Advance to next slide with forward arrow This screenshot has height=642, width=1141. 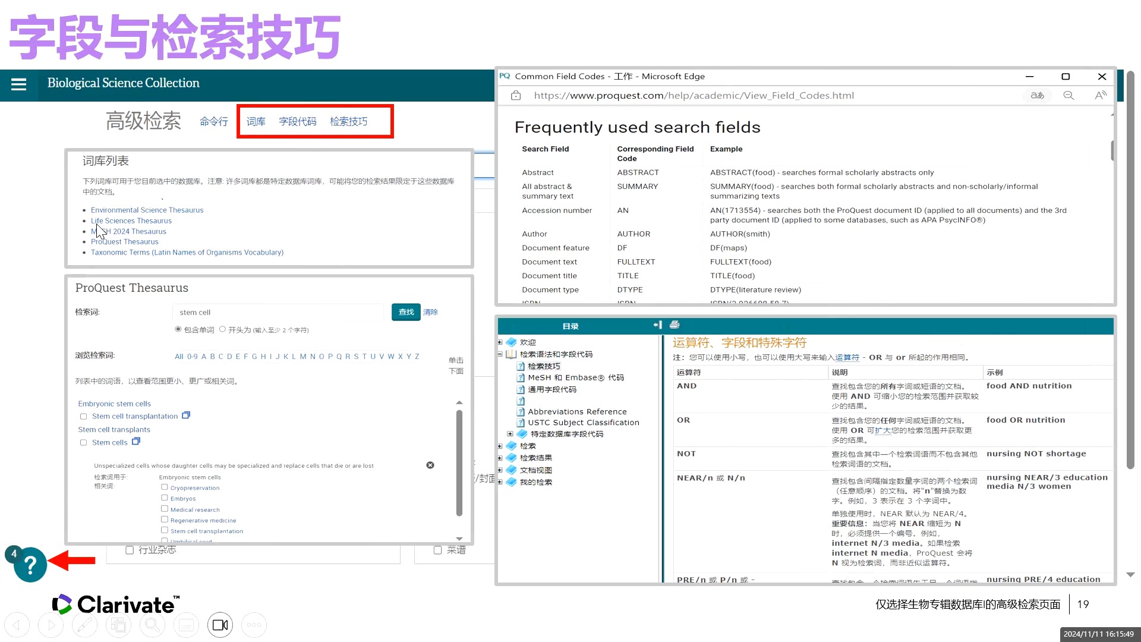point(51,625)
